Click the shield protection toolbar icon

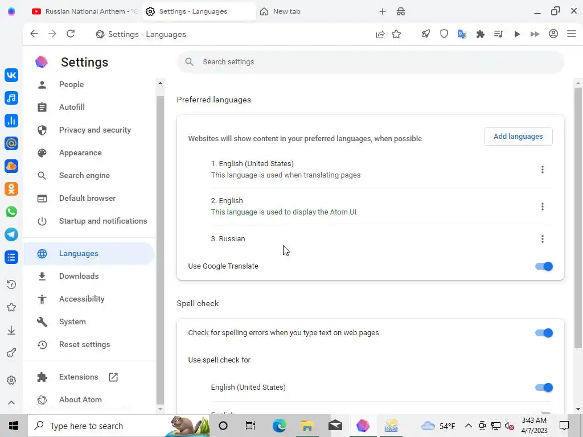click(444, 34)
